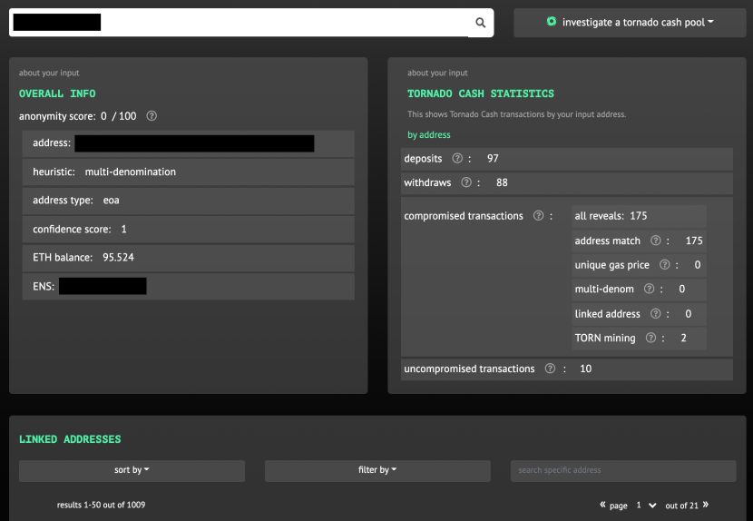Click the deposits value 97

493,159
